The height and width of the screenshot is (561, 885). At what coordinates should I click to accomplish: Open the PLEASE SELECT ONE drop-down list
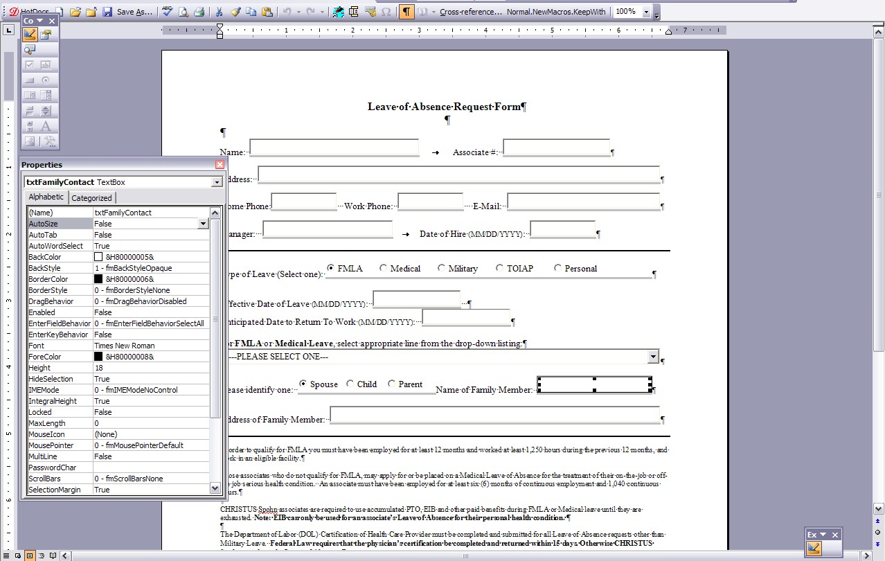point(652,356)
